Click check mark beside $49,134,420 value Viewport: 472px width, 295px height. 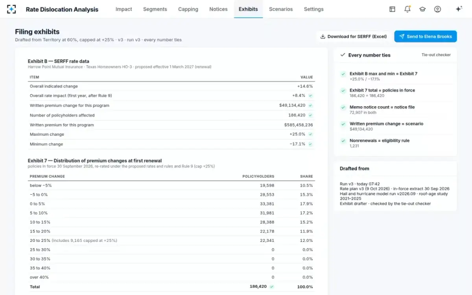tap(310, 105)
